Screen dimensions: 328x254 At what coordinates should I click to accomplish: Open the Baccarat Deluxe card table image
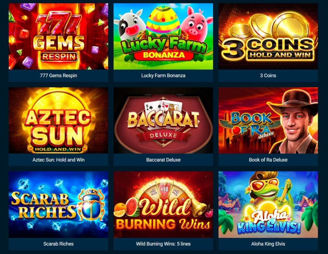click(163, 120)
